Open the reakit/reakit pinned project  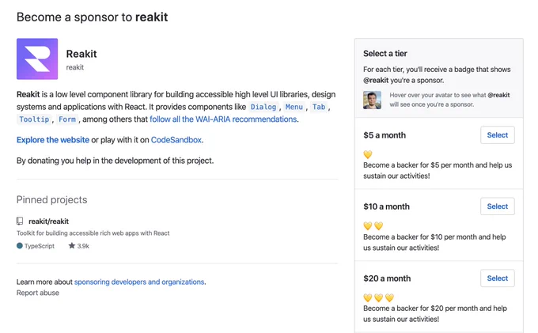pyautogui.click(x=48, y=221)
